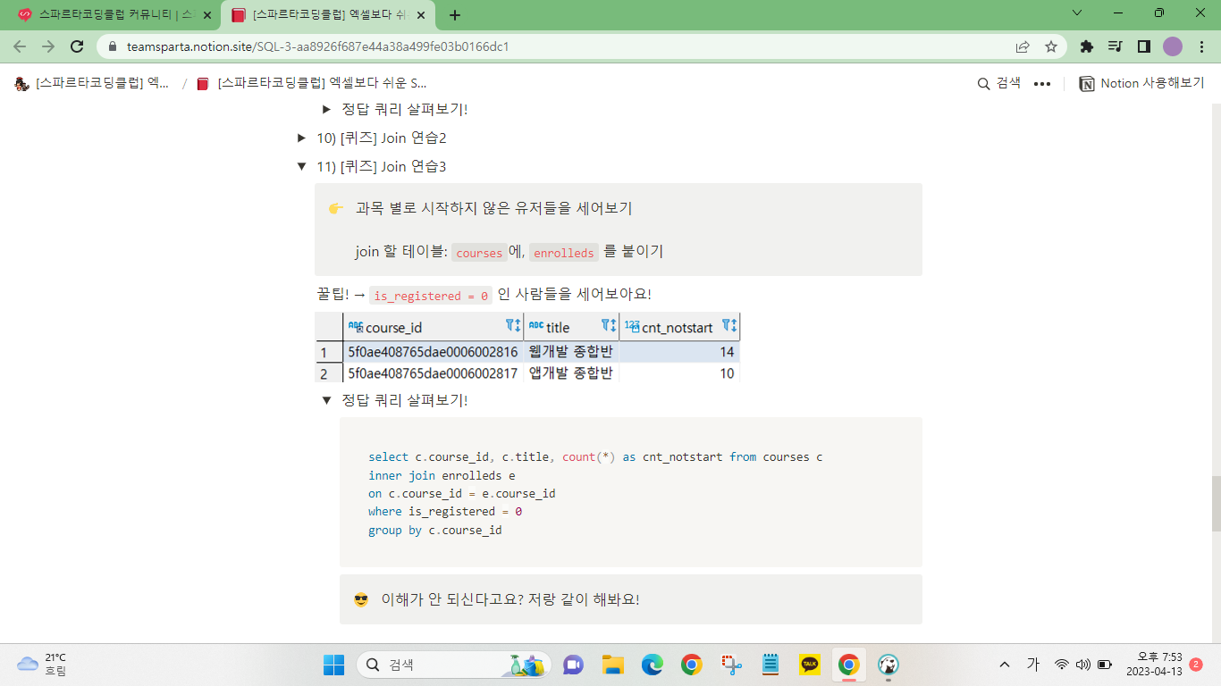The image size is (1221, 686).
Task: Select cnt_notstart value 14
Action: click(x=679, y=352)
